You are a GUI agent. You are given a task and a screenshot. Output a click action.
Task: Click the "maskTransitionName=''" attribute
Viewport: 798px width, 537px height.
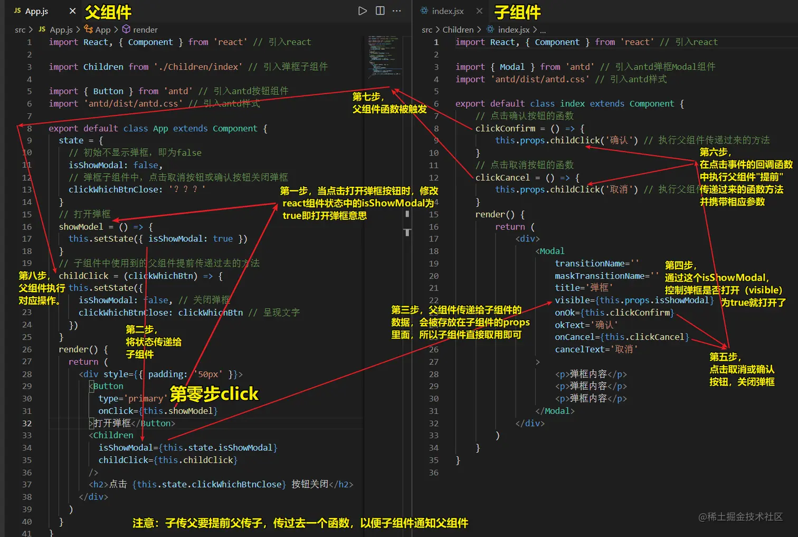[607, 275]
